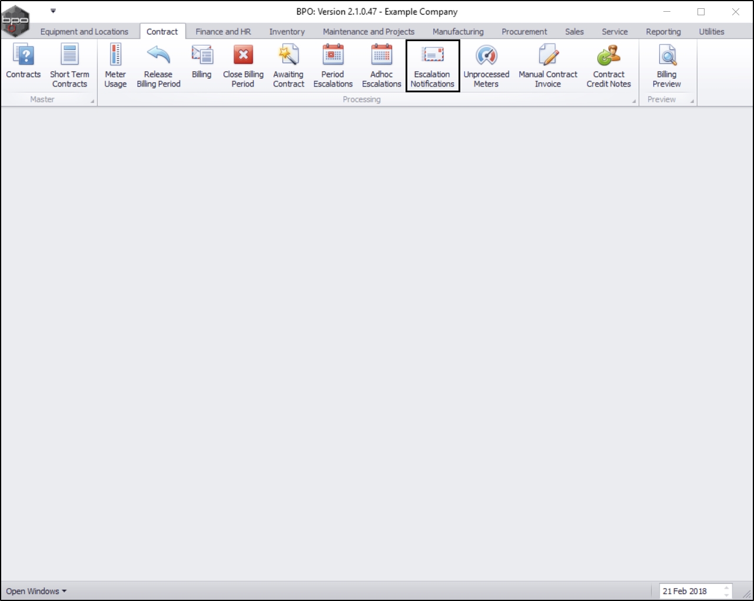Open the Utilities tab
Viewport: 754px width, 601px height.
click(x=712, y=32)
